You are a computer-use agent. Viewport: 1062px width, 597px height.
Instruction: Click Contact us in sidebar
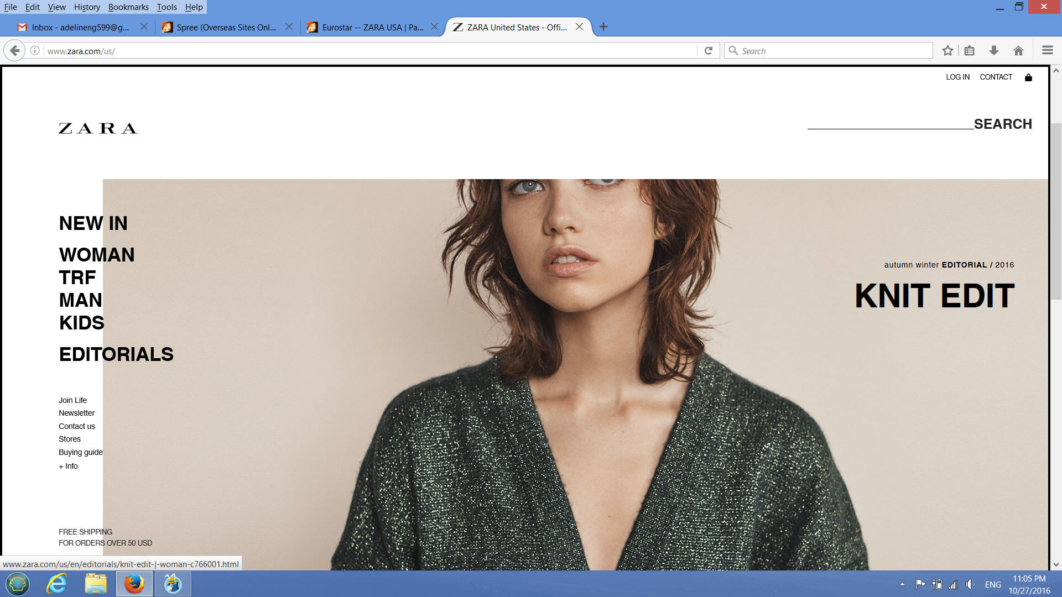tap(77, 426)
